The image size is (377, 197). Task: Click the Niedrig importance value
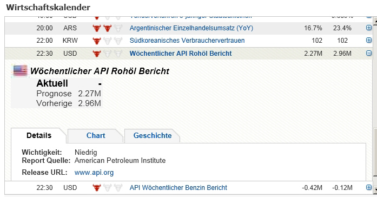(86, 152)
